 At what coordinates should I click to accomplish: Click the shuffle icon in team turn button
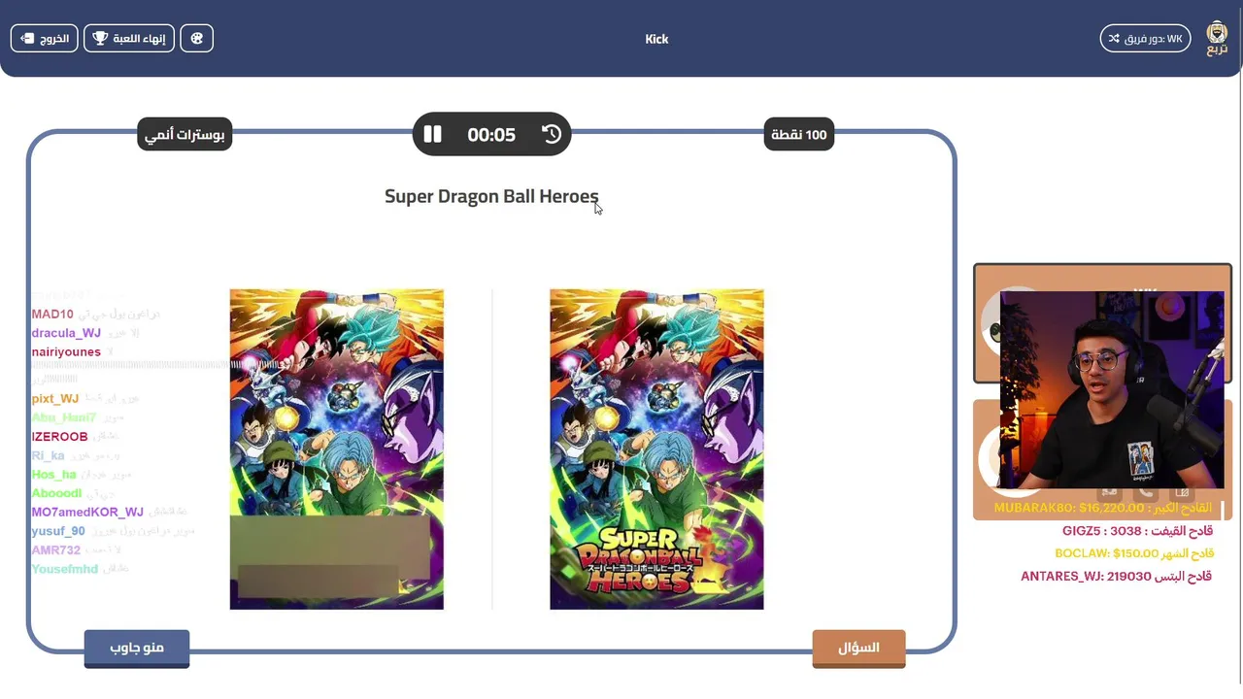(x=1115, y=39)
